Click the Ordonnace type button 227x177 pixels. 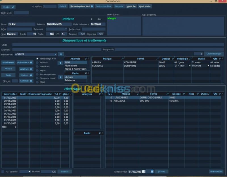click(214, 54)
